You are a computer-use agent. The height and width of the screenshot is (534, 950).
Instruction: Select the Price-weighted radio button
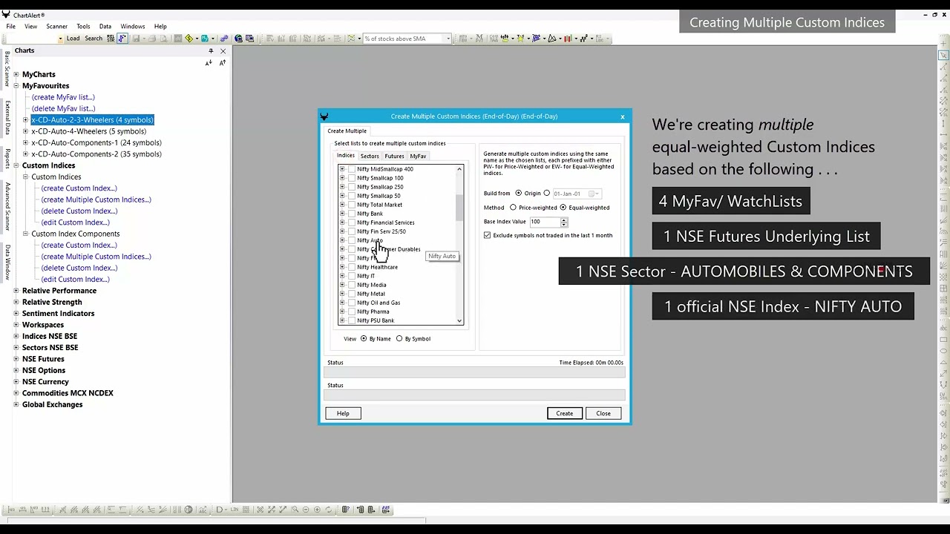[513, 208]
